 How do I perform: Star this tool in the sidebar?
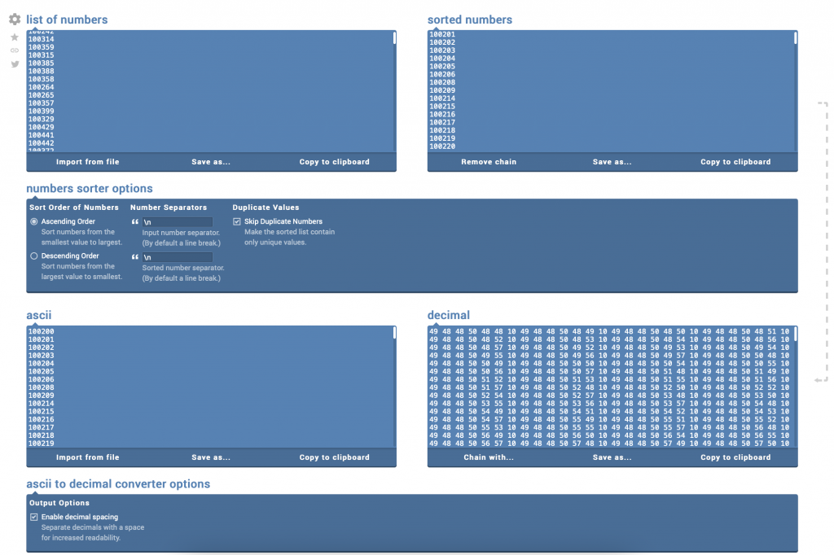[14, 37]
